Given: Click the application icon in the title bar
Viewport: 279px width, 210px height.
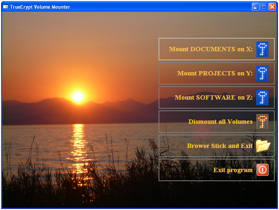Looking at the screenshot, I should click(6, 7).
